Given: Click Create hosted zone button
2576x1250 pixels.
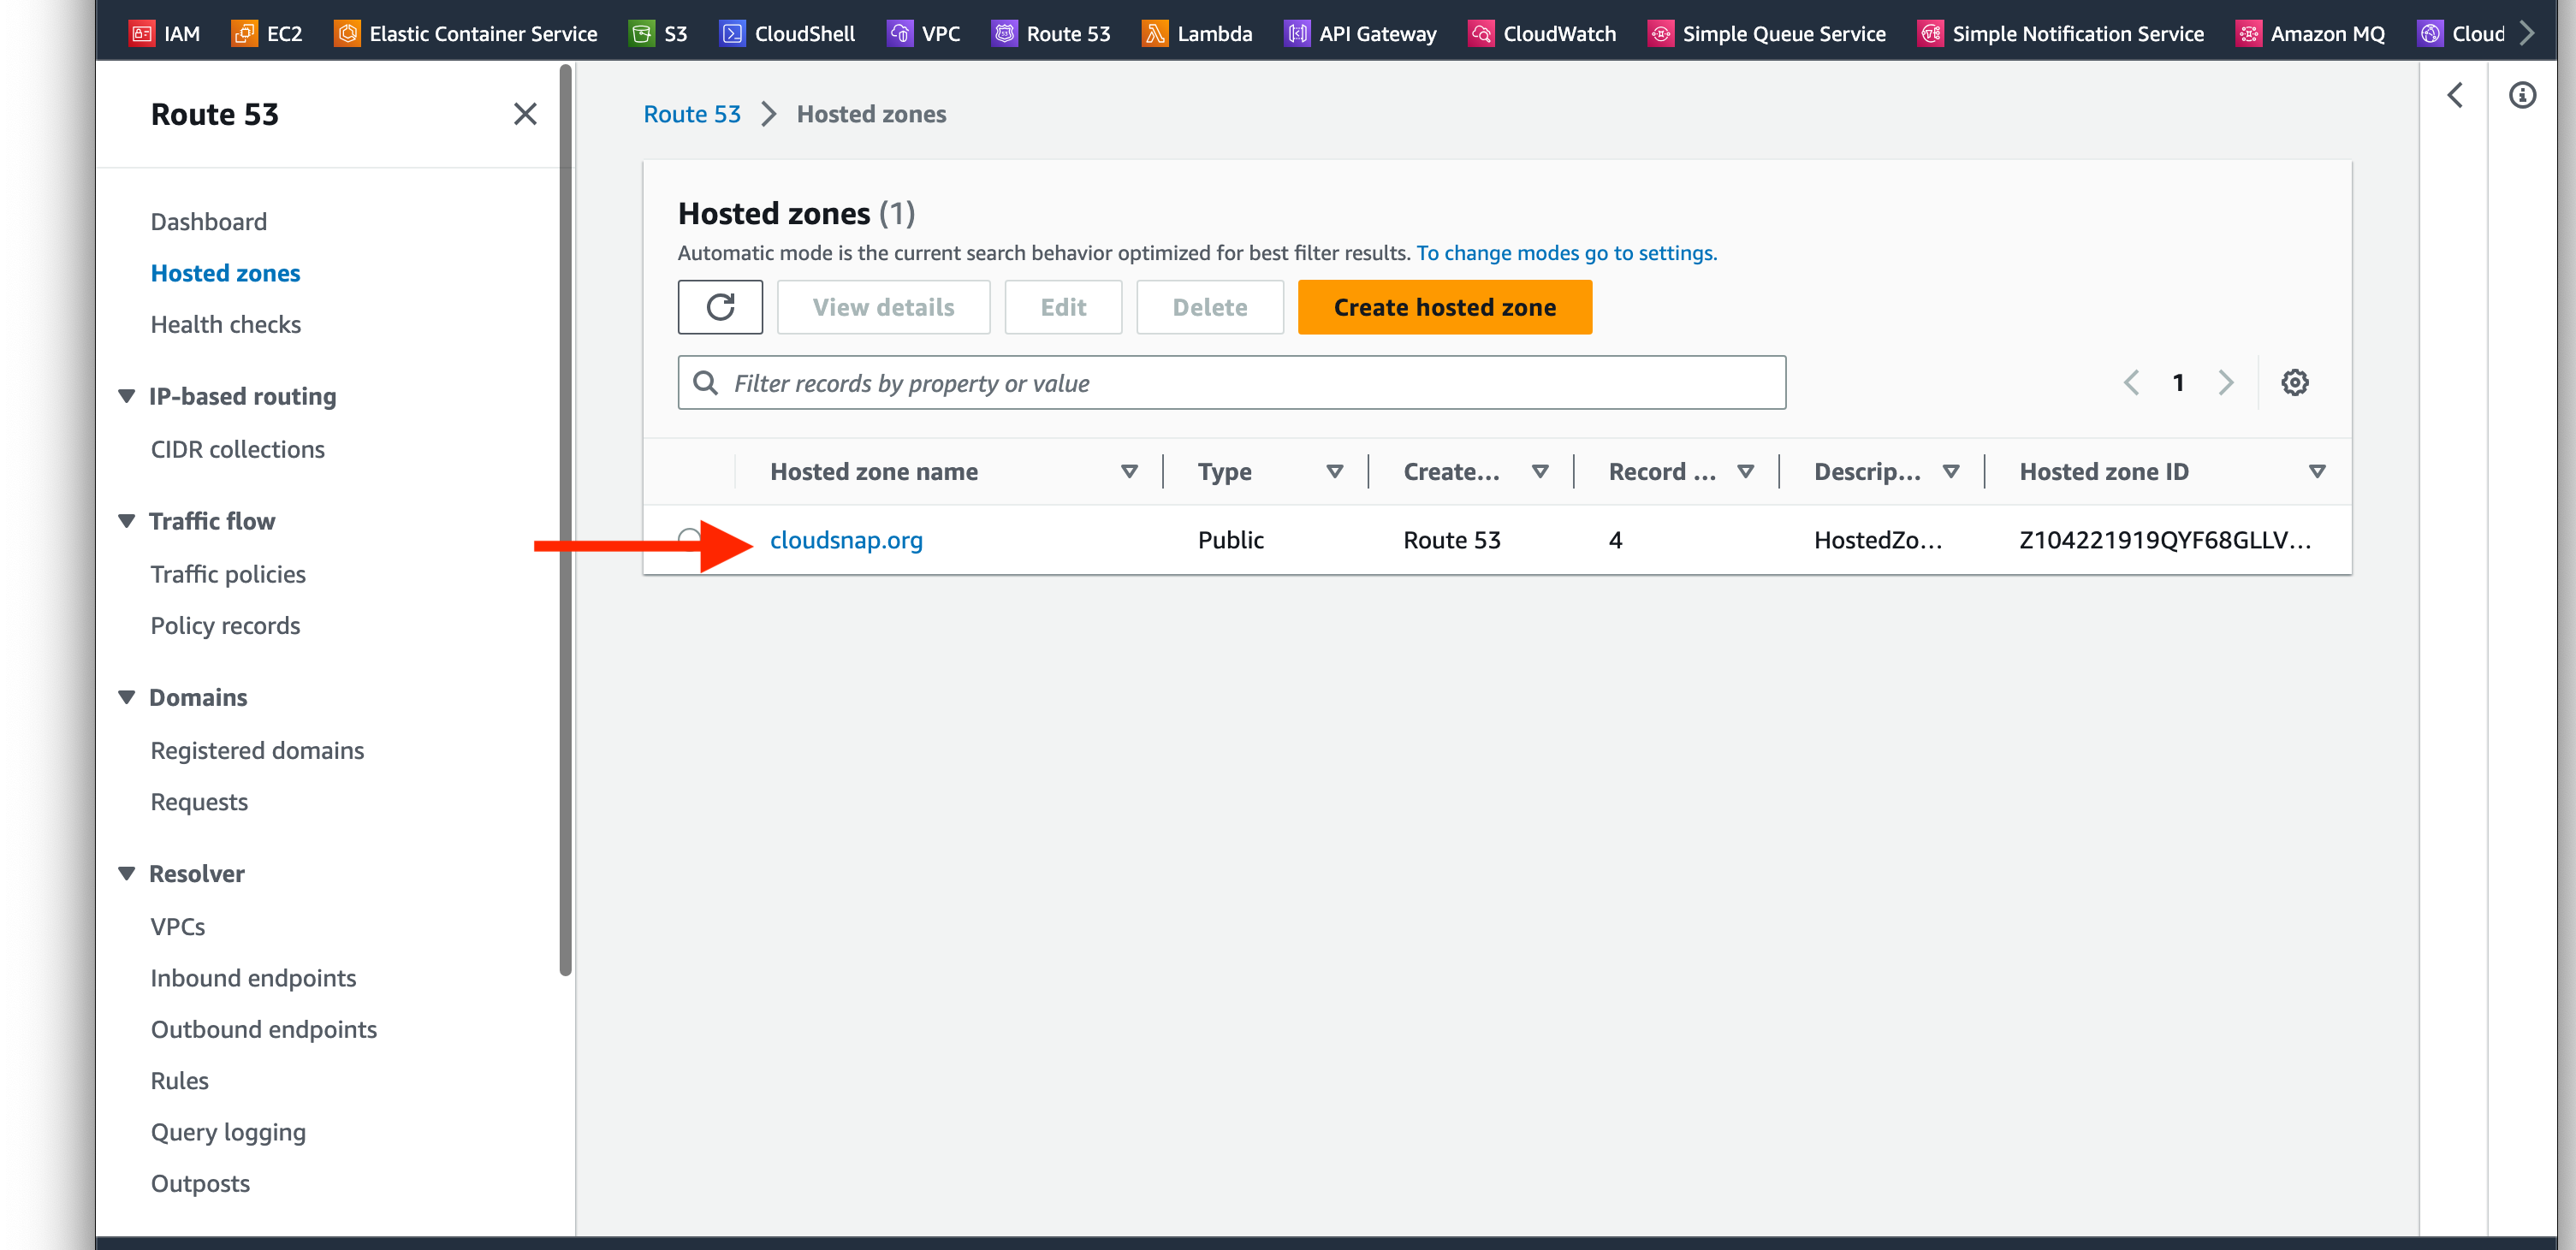Looking at the screenshot, I should click(x=1444, y=307).
